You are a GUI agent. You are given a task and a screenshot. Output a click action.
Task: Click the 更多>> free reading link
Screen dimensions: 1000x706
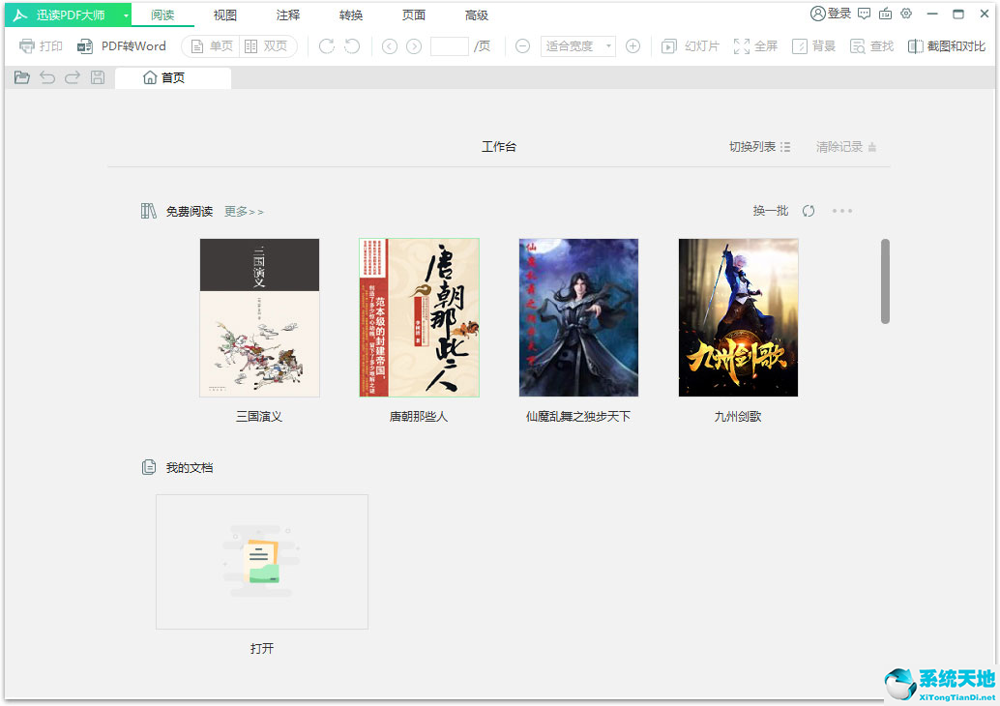click(243, 211)
